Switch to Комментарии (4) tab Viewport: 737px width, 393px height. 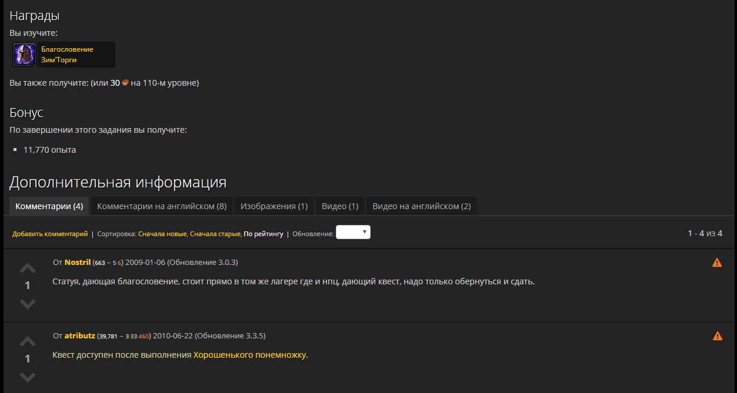pos(49,206)
